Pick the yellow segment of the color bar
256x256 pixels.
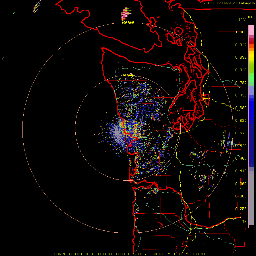[251, 56]
